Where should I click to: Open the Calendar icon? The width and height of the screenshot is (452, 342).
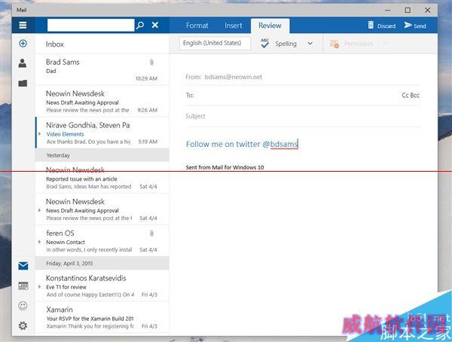pos(23,286)
